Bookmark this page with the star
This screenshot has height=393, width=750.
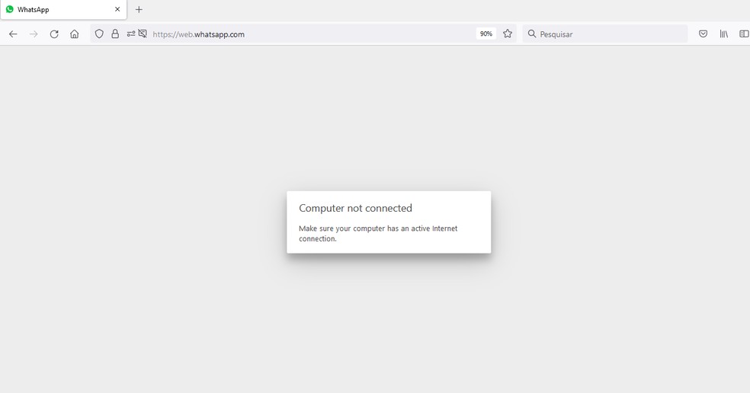(508, 34)
